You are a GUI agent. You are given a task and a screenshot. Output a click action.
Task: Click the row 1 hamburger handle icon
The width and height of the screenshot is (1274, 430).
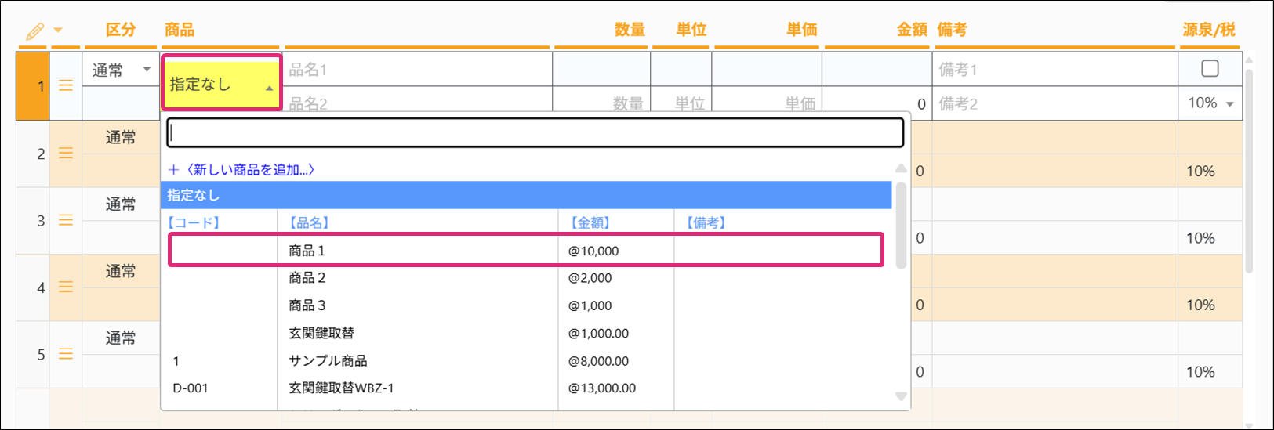(x=66, y=85)
